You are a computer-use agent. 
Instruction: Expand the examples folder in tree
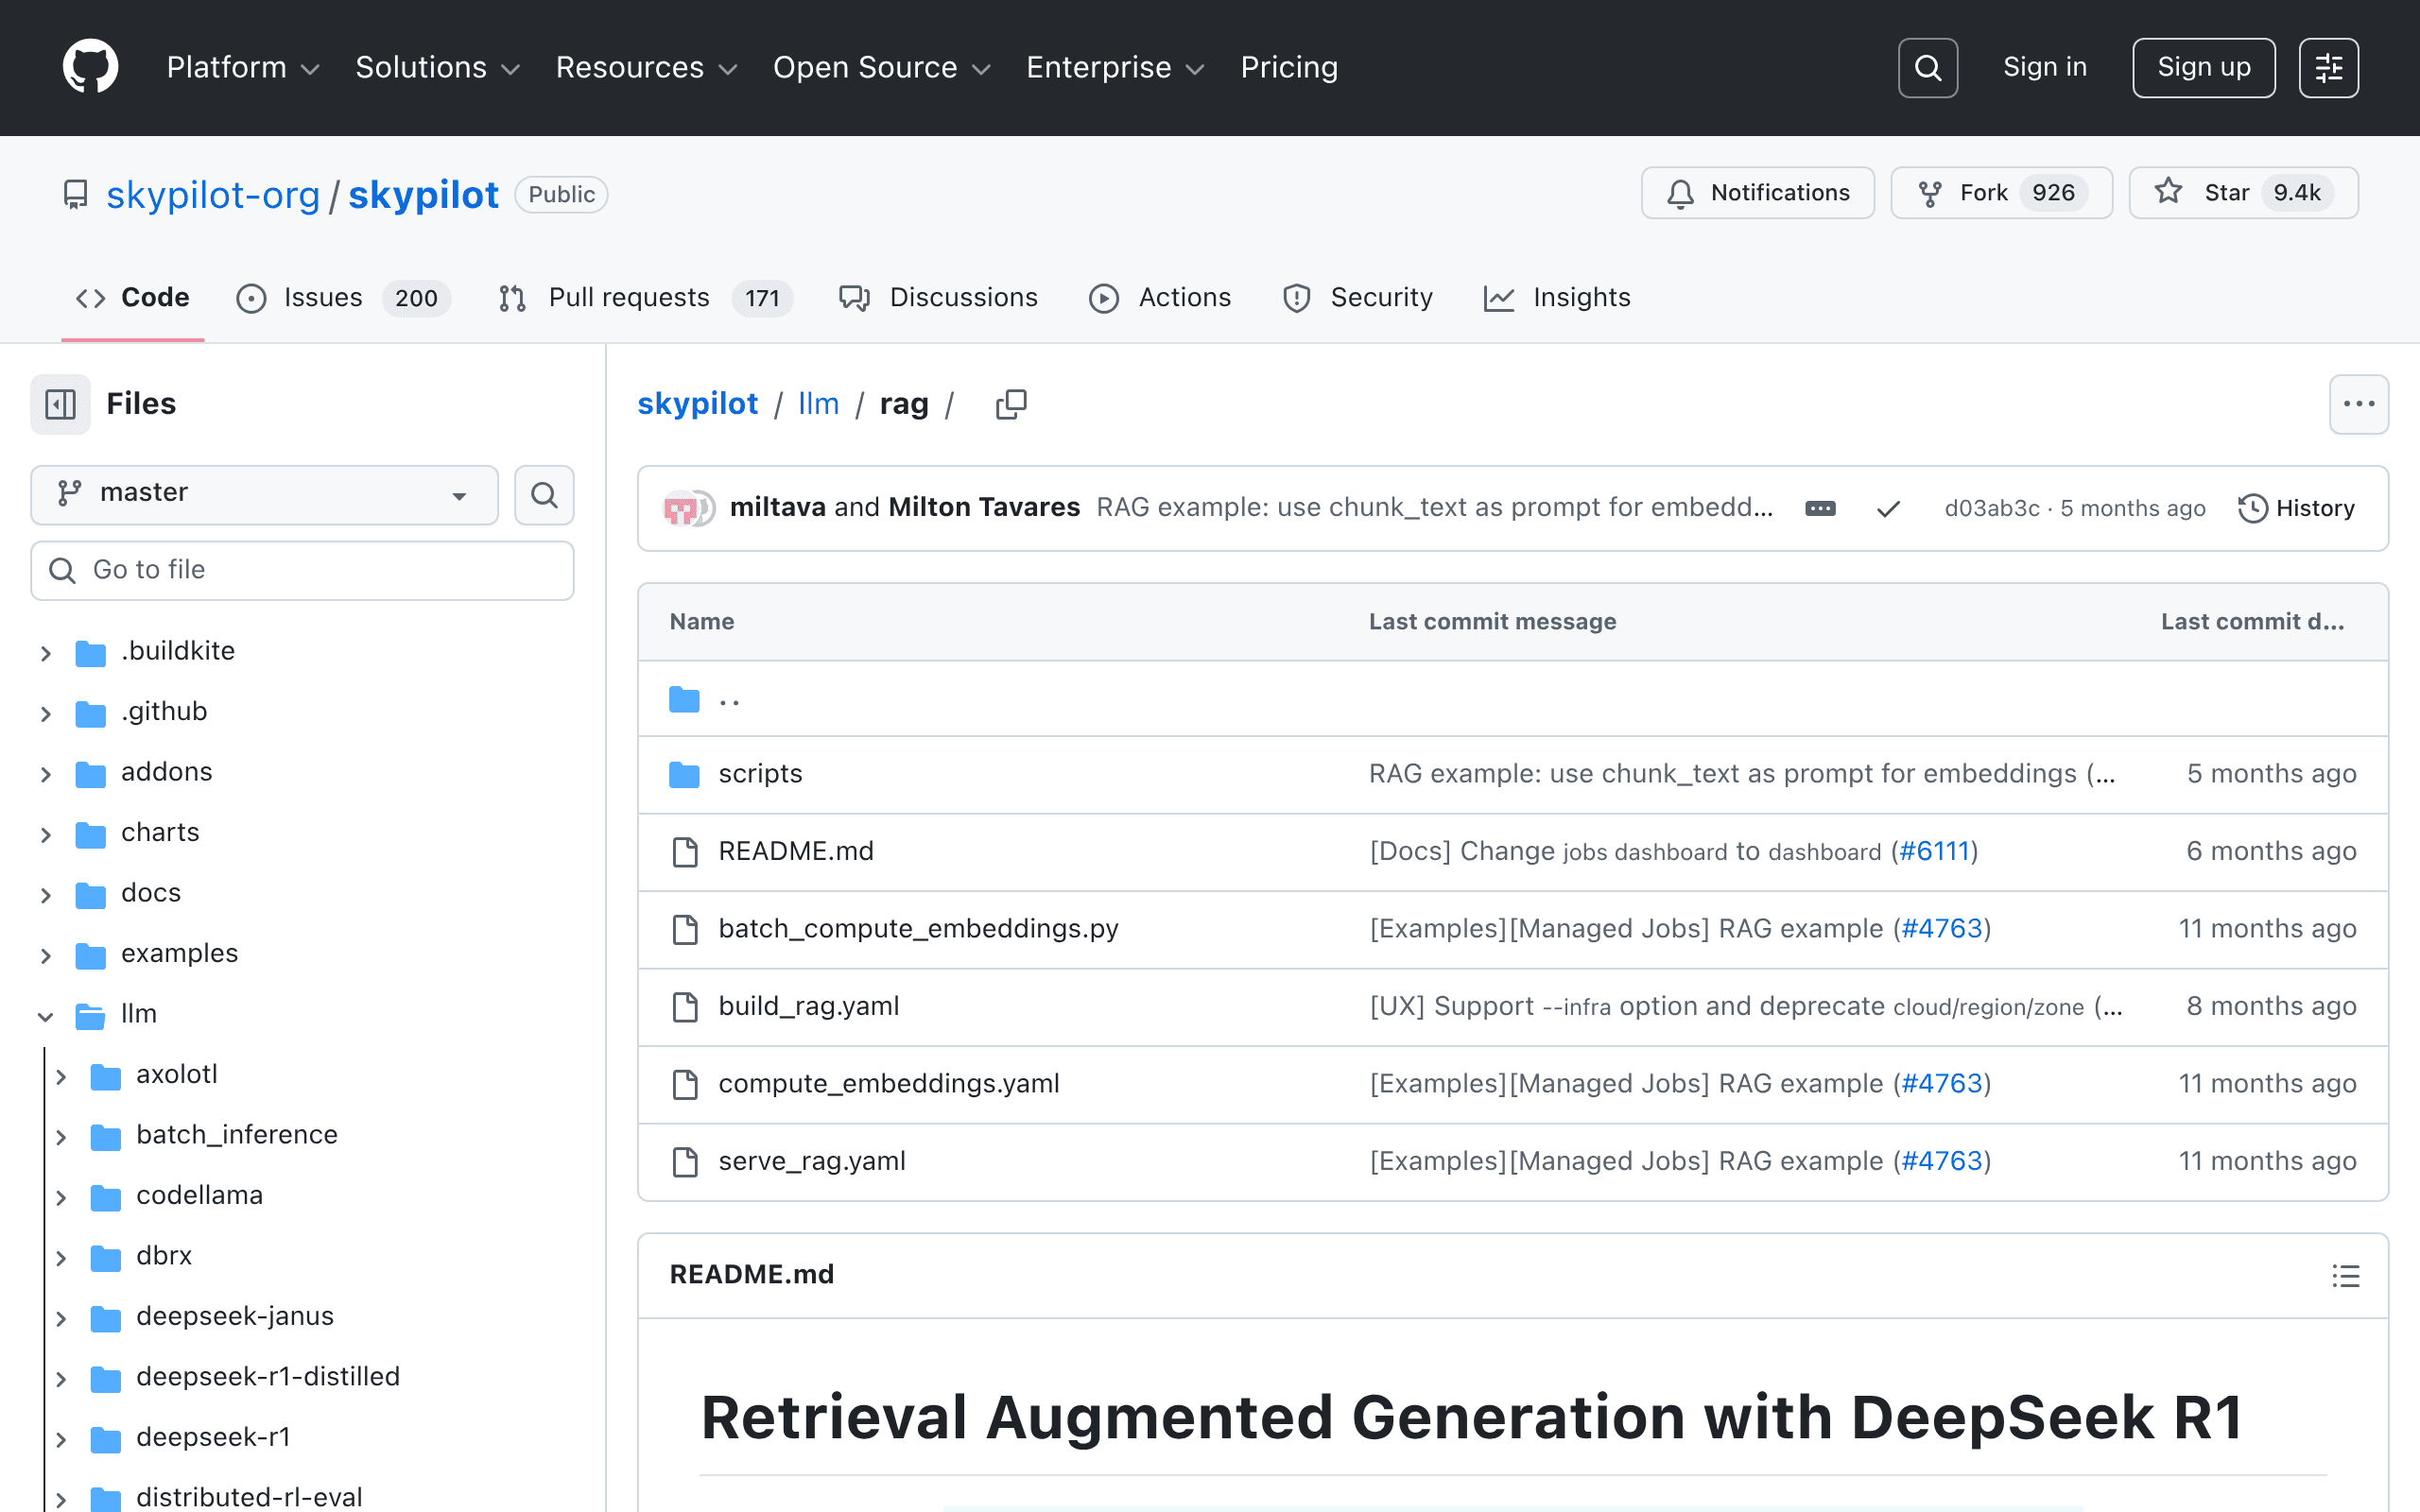[46, 955]
